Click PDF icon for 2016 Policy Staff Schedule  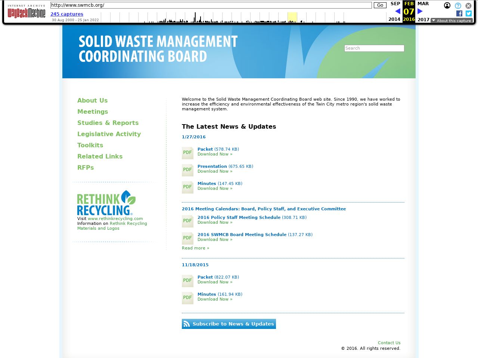(187, 221)
